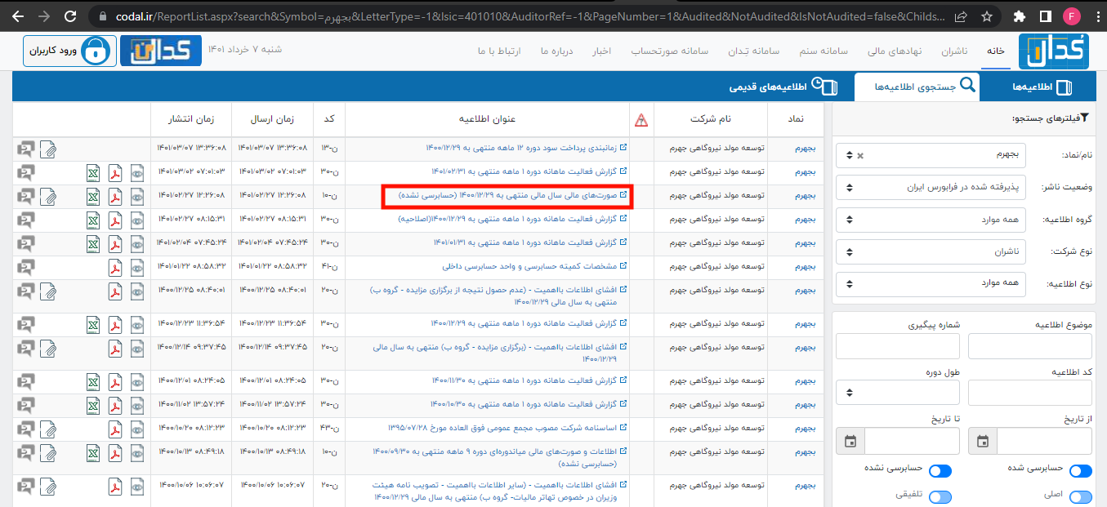Enable the تلفیقی toggle switch
This screenshot has width=1107, height=507.
940,496
